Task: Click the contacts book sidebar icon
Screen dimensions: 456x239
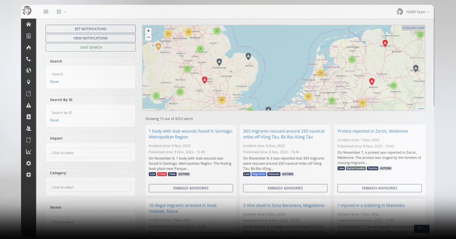Action: click(x=28, y=117)
